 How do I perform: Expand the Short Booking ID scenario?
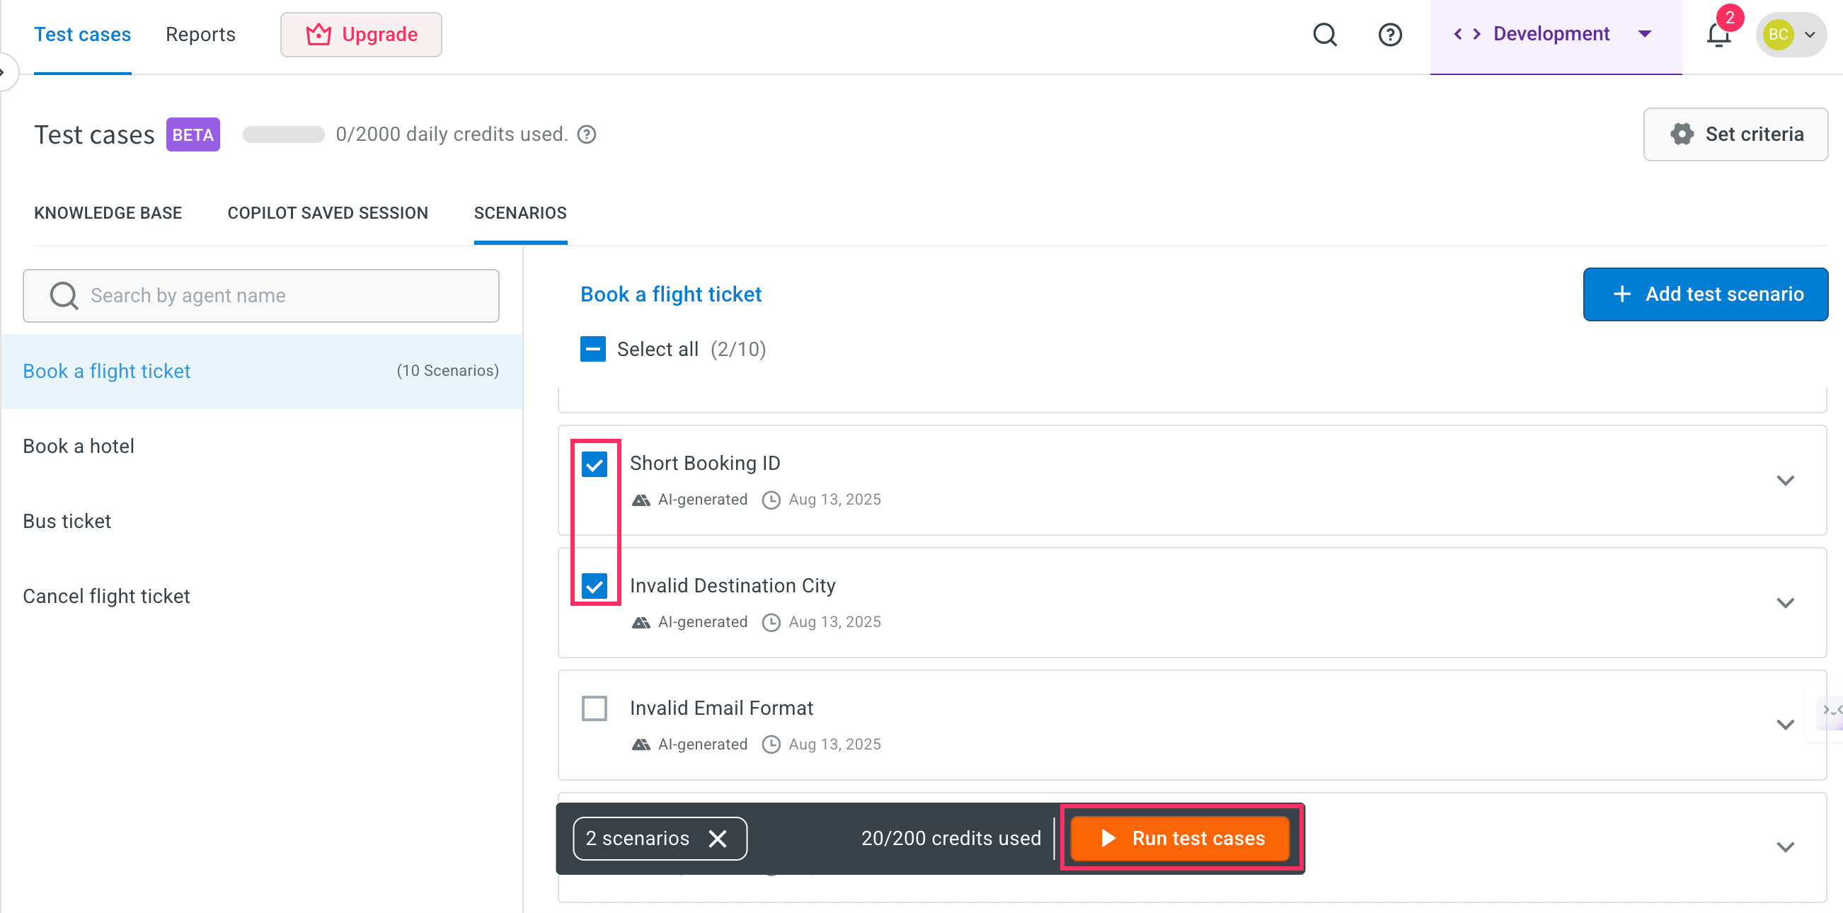1785,480
